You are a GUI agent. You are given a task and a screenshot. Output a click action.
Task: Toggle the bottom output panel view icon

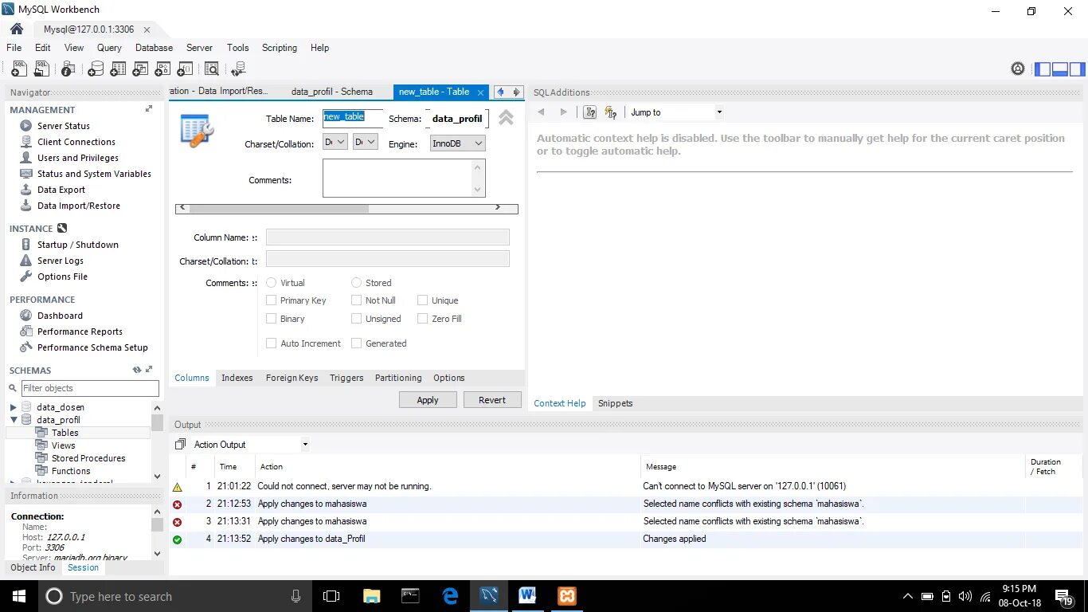[x=1059, y=69]
